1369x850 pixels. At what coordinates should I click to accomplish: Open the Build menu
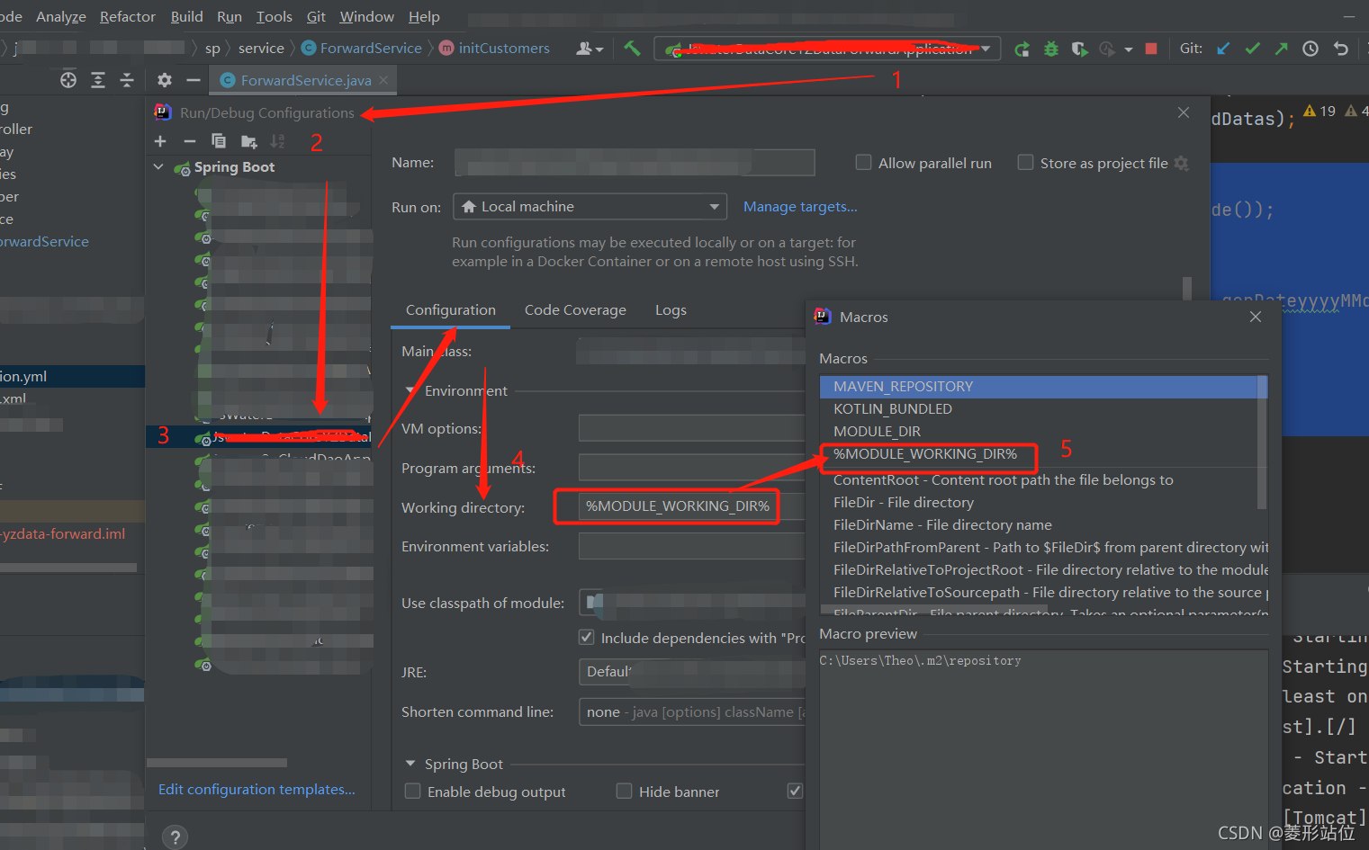(x=187, y=17)
